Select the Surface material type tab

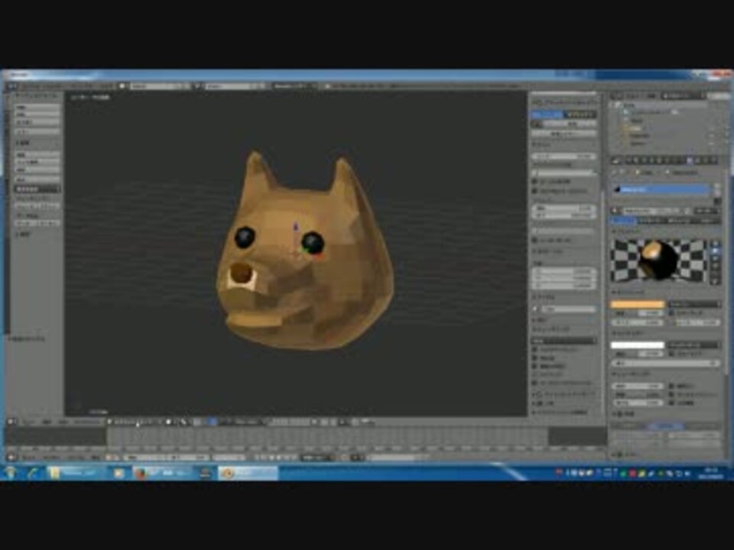point(624,220)
